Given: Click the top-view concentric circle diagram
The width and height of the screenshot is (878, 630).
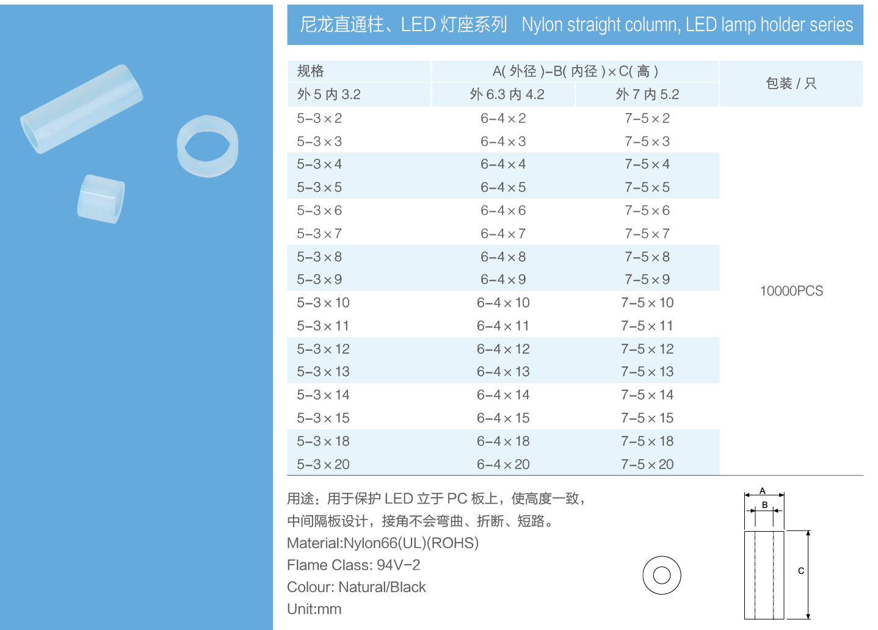Looking at the screenshot, I should [661, 575].
